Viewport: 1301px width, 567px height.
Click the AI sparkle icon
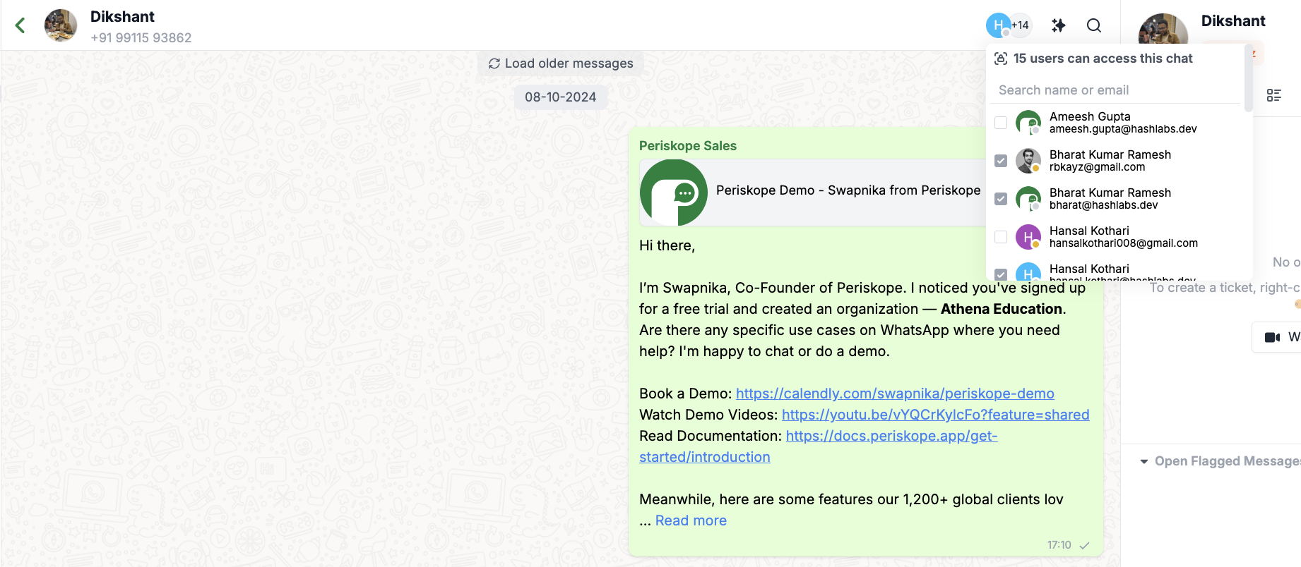(1058, 25)
